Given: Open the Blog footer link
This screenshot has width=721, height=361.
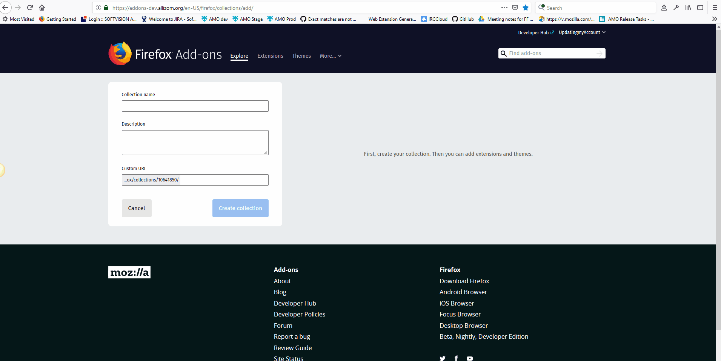Looking at the screenshot, I should [x=280, y=292].
